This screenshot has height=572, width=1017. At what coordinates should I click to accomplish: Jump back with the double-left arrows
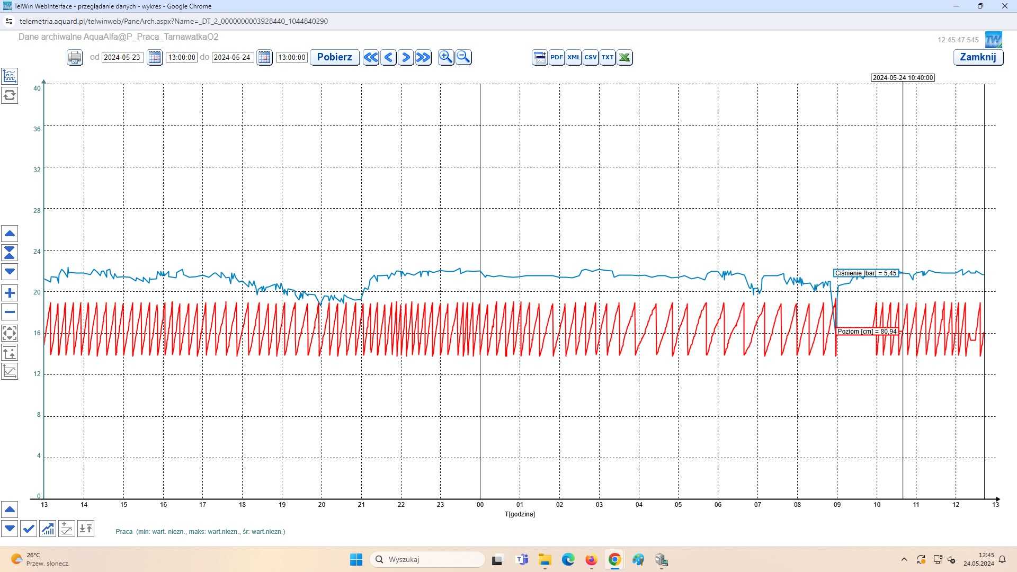click(371, 57)
